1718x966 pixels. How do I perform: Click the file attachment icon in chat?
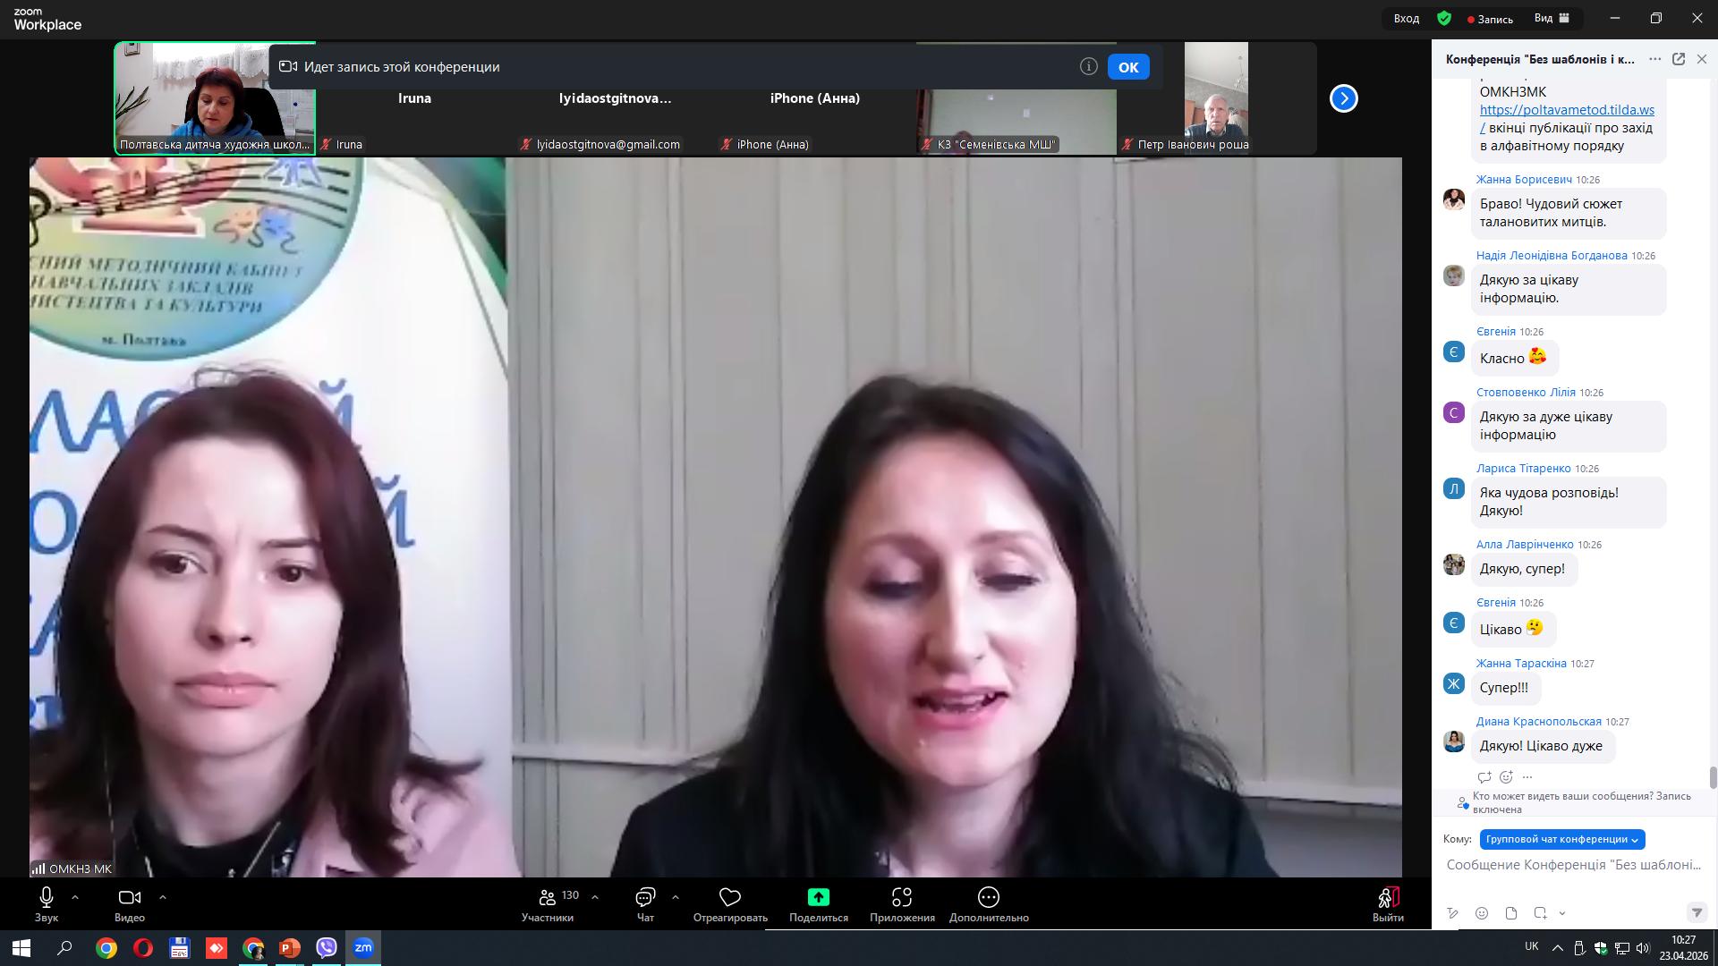(x=1511, y=913)
